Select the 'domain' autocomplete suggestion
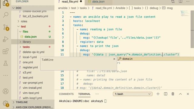The width and height of the screenshot is (194, 109). 156,59
